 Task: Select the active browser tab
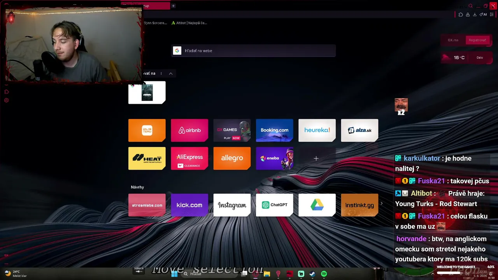(x=156, y=6)
